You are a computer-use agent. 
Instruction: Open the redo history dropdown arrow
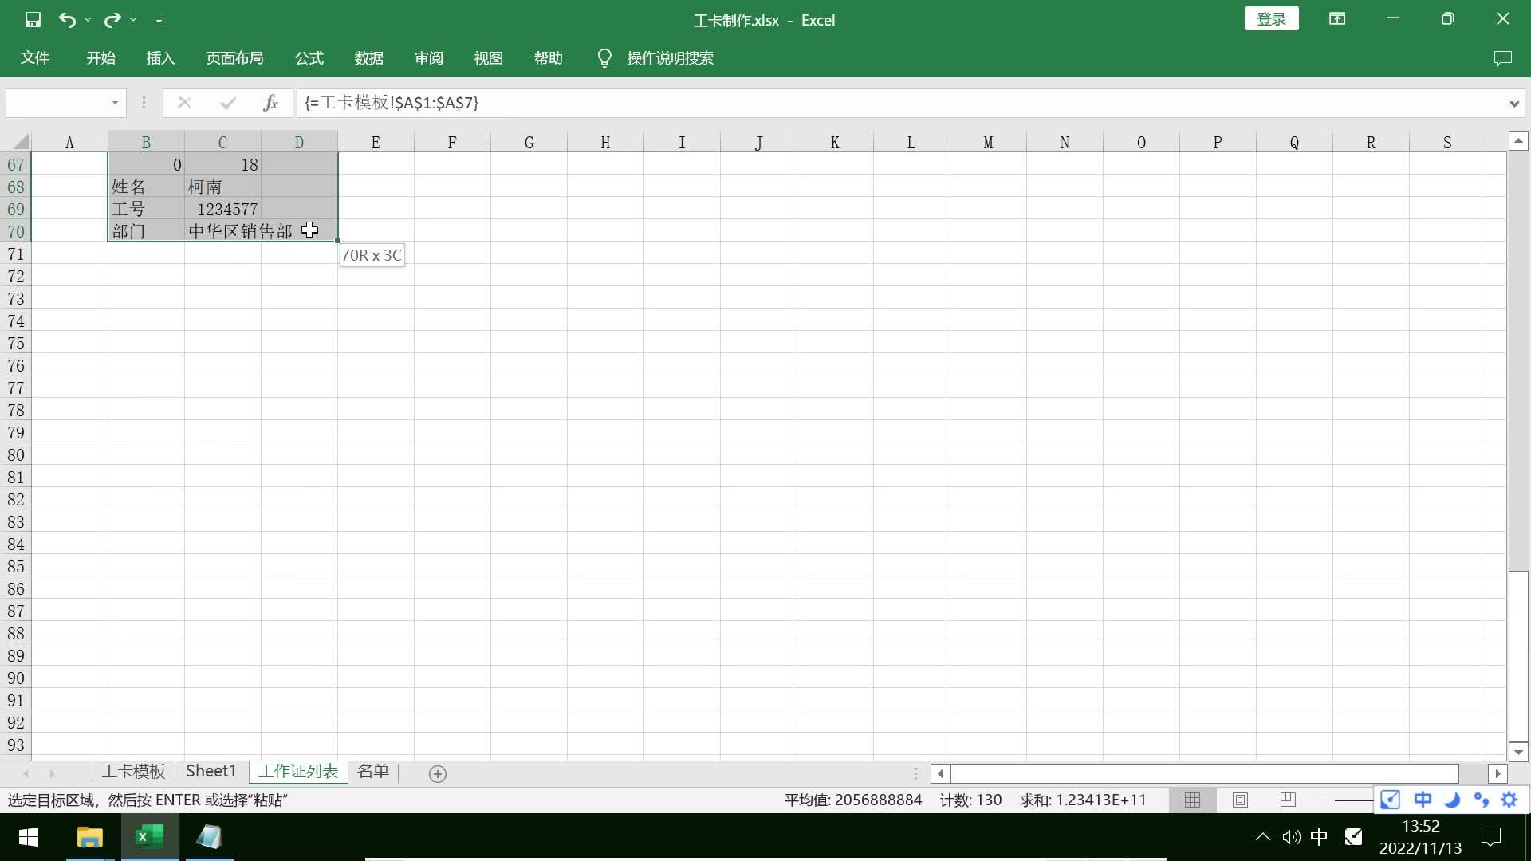click(x=133, y=20)
